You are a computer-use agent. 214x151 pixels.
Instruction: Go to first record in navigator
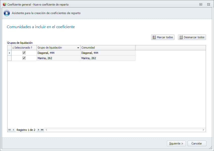click(x=10, y=130)
